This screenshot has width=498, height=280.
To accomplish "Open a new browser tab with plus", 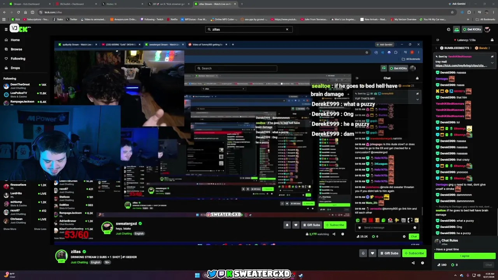I will coord(242,4).
